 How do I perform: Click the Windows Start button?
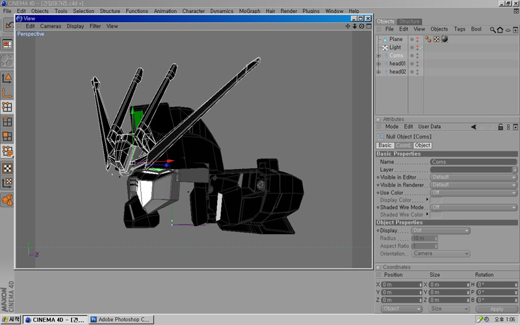11,320
